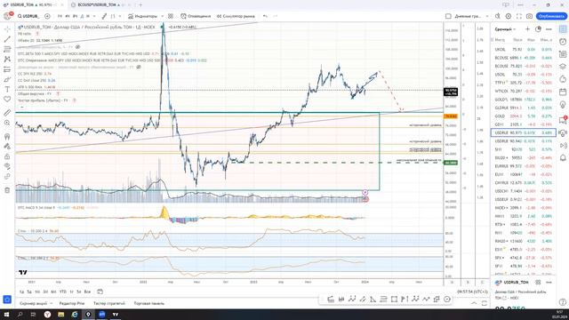Start bar replay with Симулятор рынка
569x320 pixels.
[x=236, y=16]
